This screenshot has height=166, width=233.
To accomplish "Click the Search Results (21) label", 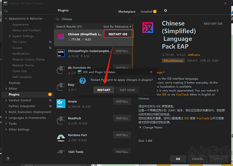I will click(x=69, y=26).
